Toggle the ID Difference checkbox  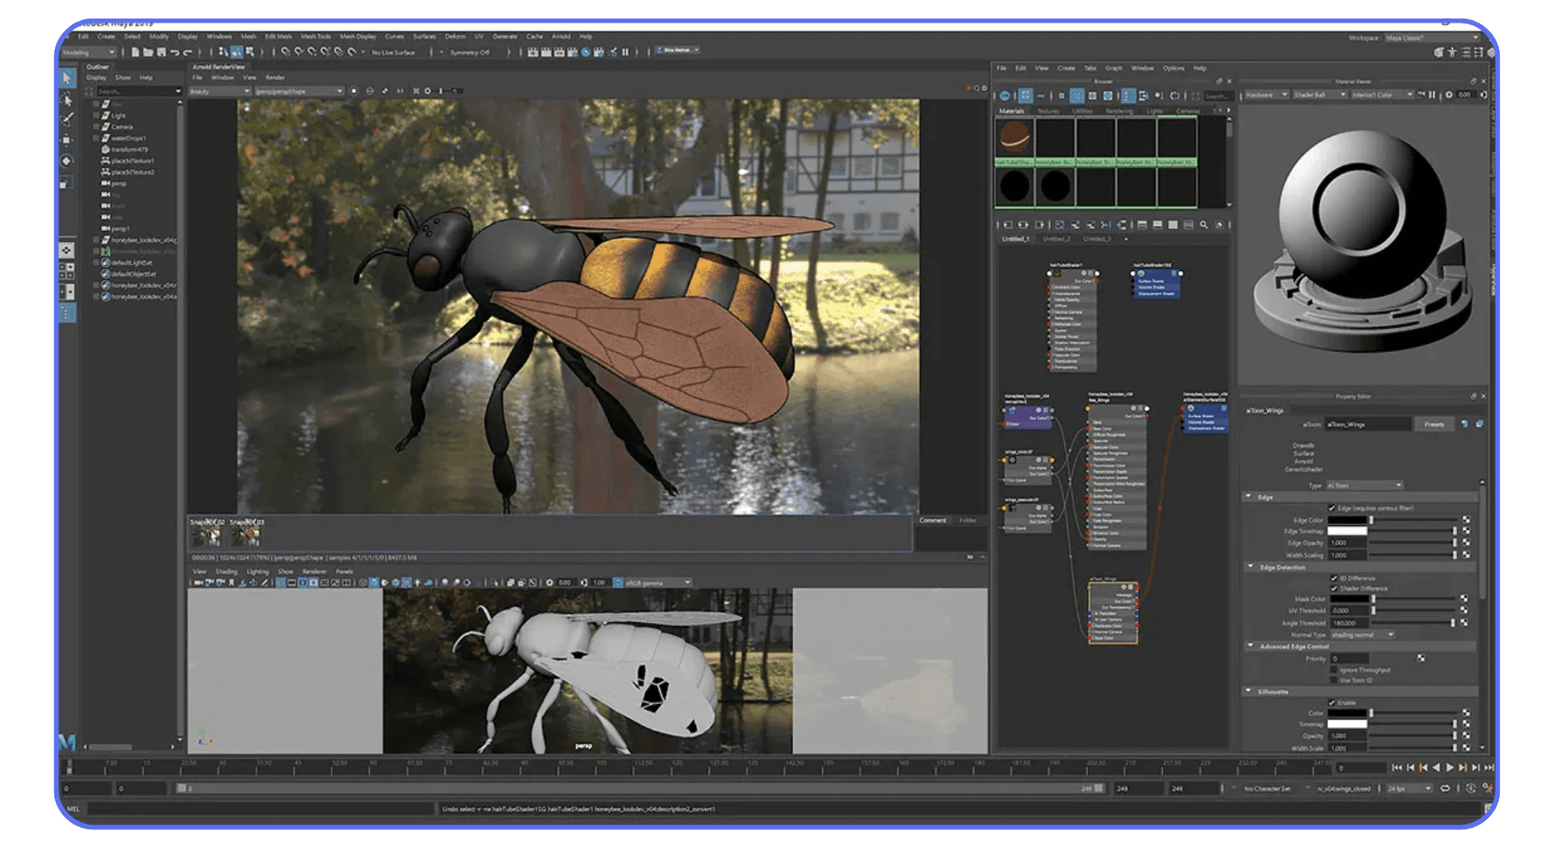(x=1334, y=578)
